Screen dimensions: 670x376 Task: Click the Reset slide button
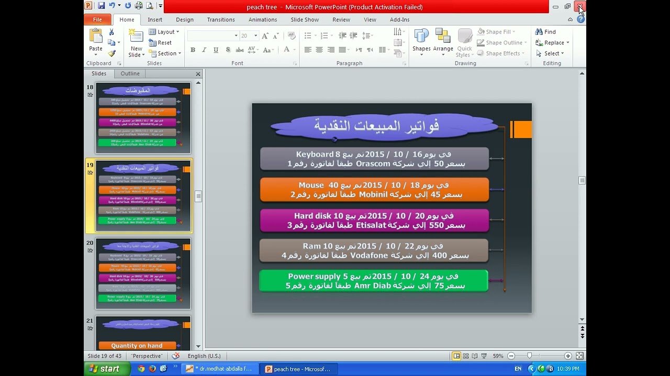160,43
